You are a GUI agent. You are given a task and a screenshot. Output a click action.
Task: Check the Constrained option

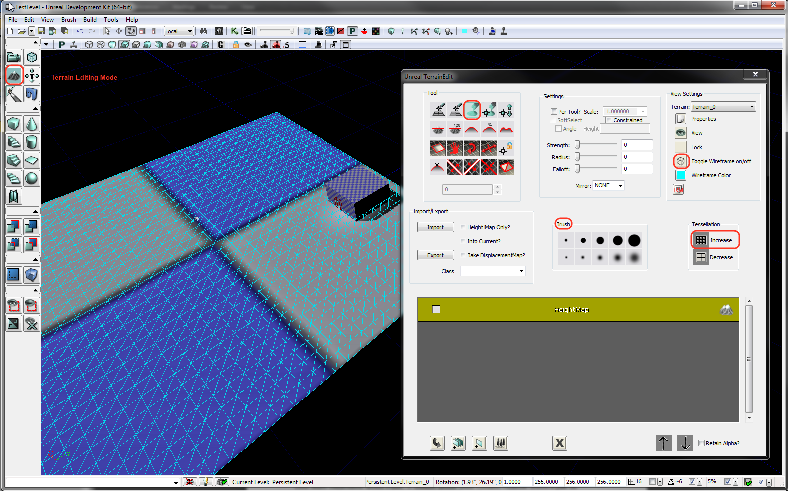coord(609,120)
